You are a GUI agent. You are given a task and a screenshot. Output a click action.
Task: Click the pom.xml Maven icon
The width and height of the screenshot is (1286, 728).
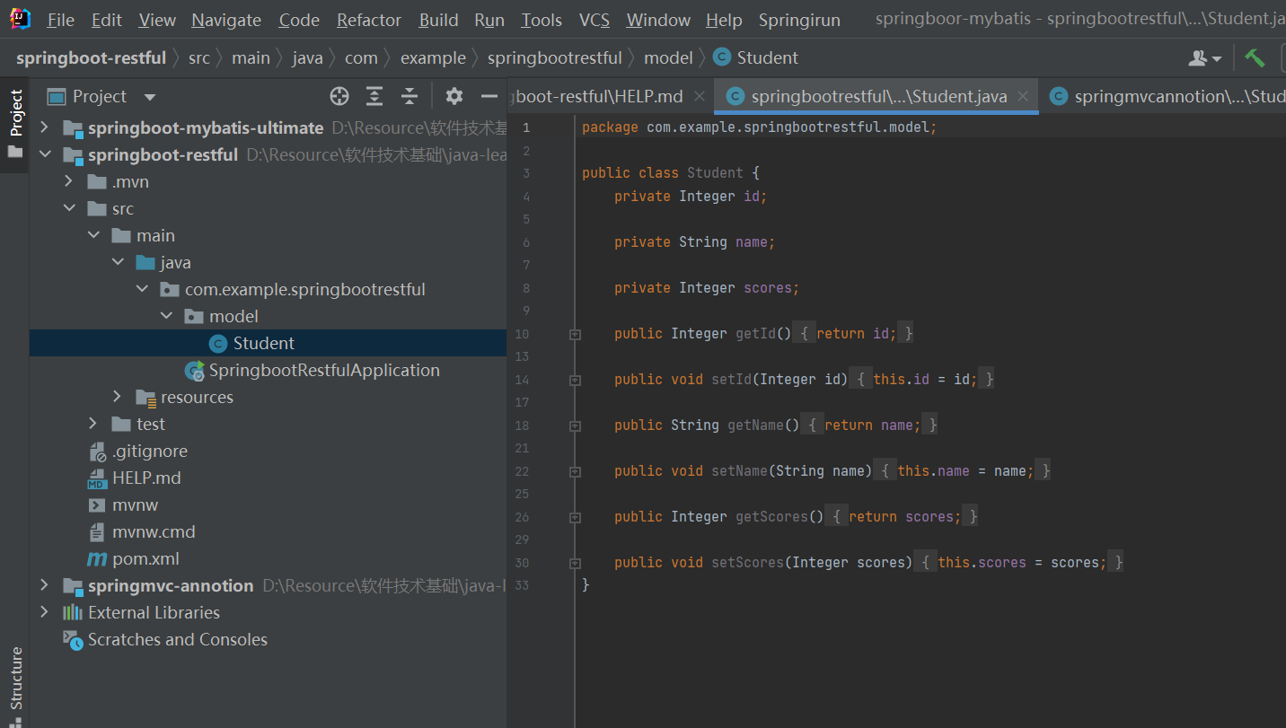click(97, 559)
